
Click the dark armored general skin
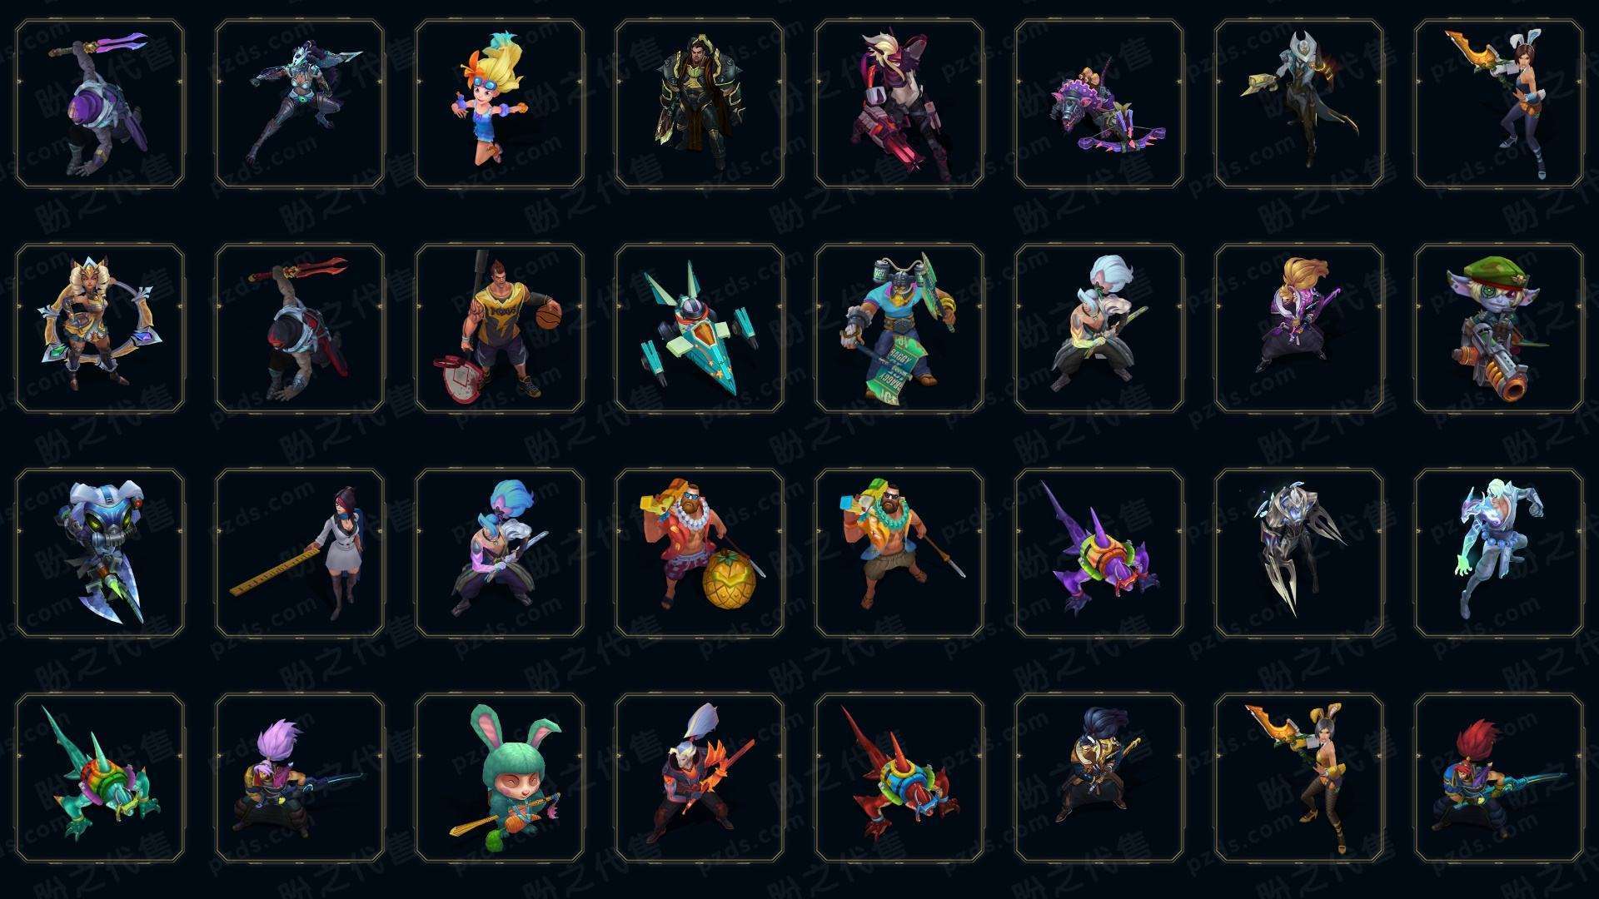coord(700,104)
